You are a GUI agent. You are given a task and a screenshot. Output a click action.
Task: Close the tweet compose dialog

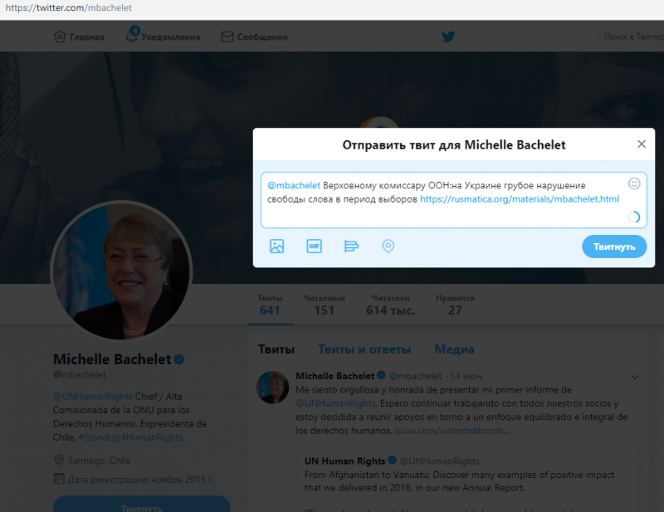(642, 144)
